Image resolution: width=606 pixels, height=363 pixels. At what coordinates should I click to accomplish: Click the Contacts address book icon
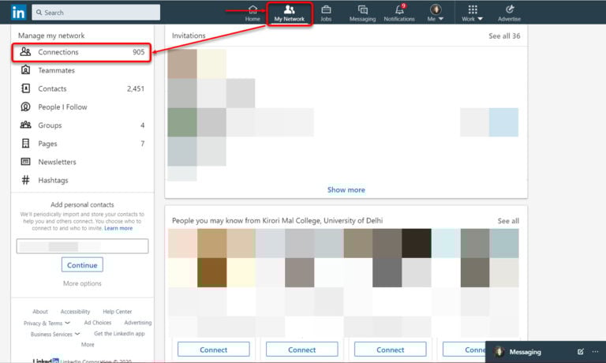(25, 88)
